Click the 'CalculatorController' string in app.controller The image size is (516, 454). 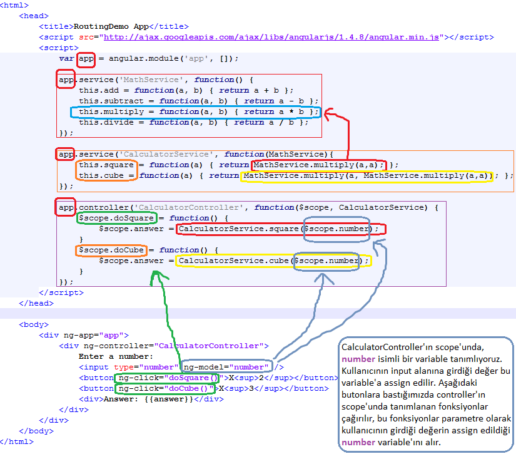pyautogui.click(x=188, y=207)
